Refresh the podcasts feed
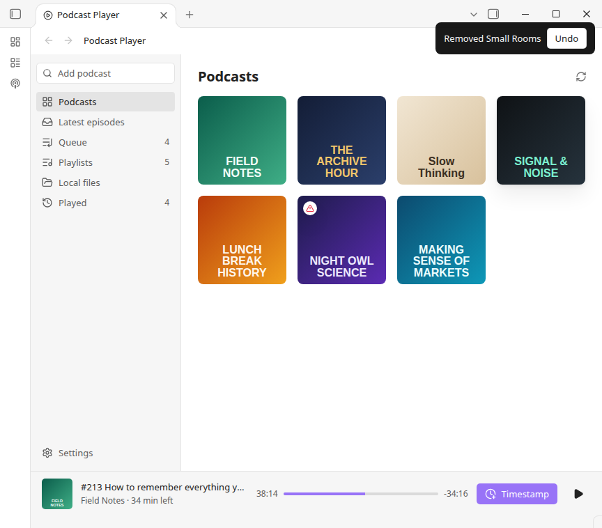Image resolution: width=602 pixels, height=528 pixels. click(x=581, y=77)
